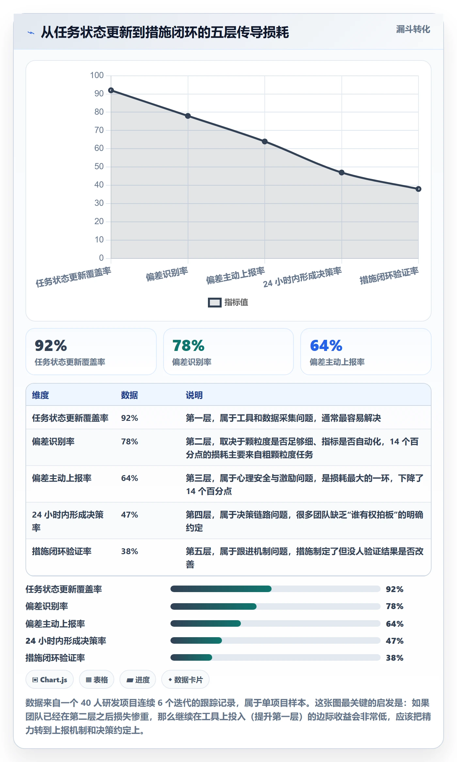The width and height of the screenshot is (457, 762).
Task: Click the bar icon on 进度 chip
Action: click(x=130, y=680)
